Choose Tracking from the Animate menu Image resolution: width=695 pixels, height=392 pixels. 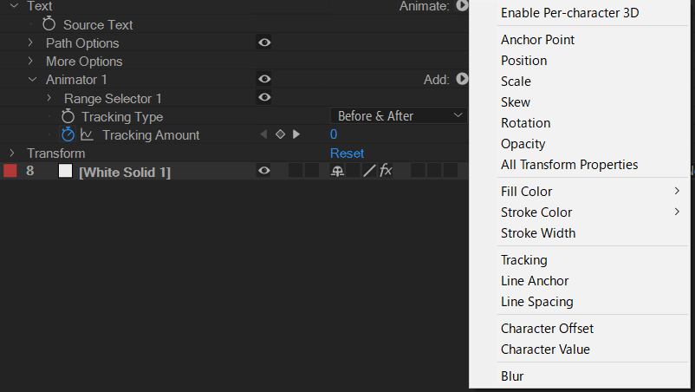pyautogui.click(x=523, y=260)
